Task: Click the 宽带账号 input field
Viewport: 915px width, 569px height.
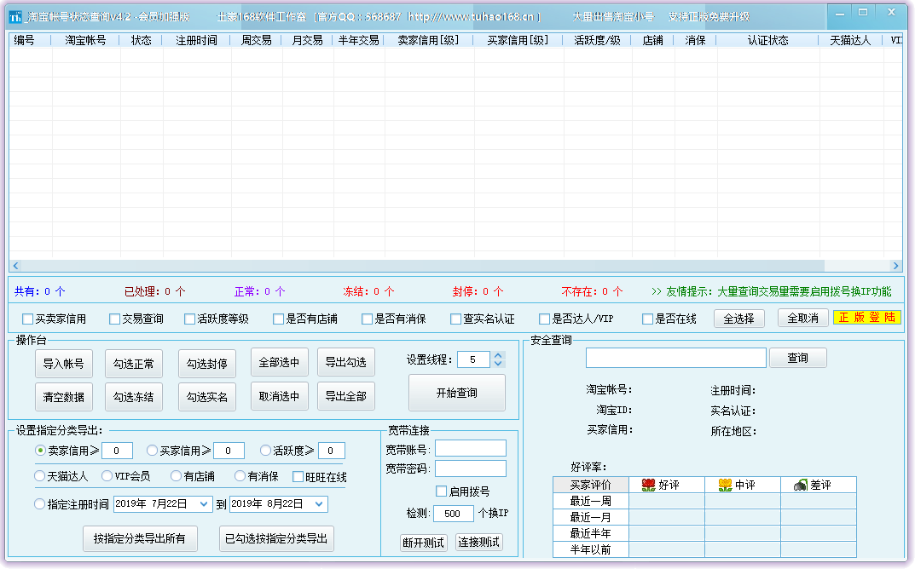Action: pos(471,448)
